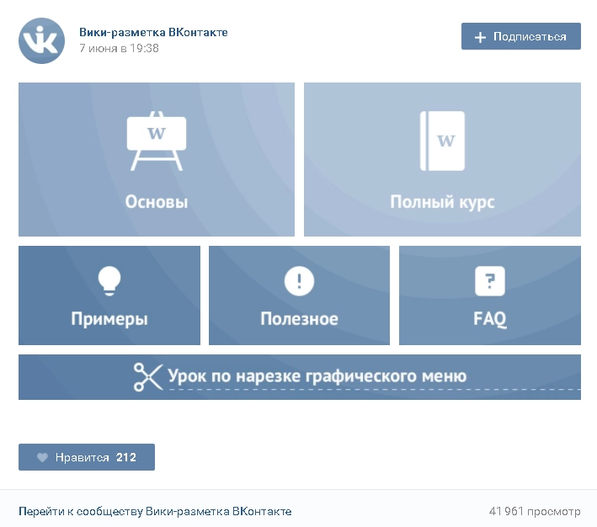Click the light bulb icon above Примеры

click(109, 281)
